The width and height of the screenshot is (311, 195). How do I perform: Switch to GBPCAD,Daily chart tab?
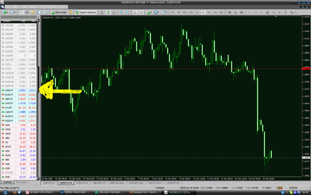(117, 183)
